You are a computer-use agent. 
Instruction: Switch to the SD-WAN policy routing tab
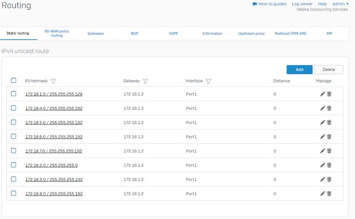coord(57,33)
